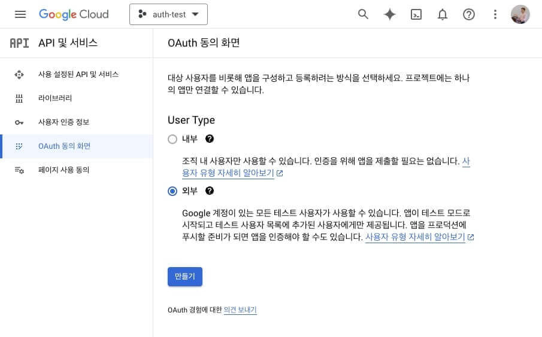Image resolution: width=542 pixels, height=337 pixels.
Task: Open 사용자 유형 자세히 알아보기 link under 외부
Action: pos(419,237)
